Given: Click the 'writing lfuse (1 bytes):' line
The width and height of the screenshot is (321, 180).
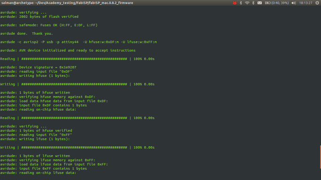Looking at the screenshot, I should (35, 139).
